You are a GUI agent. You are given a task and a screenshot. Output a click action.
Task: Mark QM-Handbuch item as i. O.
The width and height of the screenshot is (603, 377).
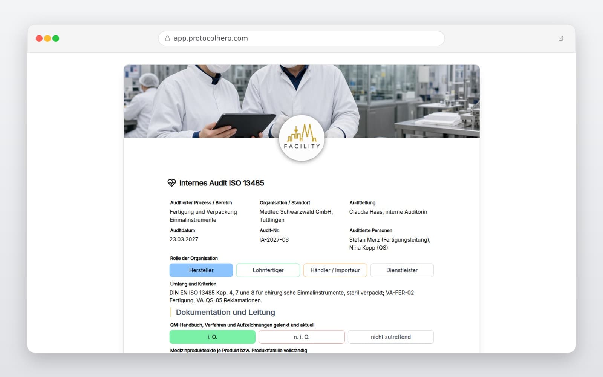pos(213,337)
